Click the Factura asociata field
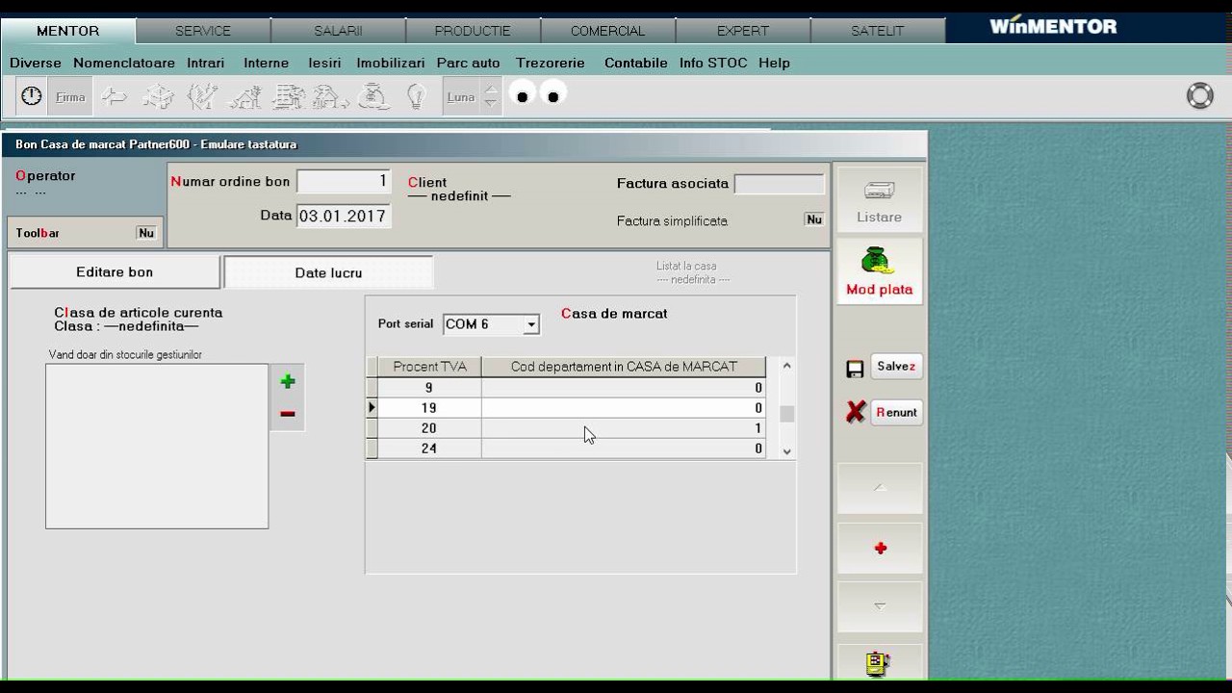 click(x=779, y=183)
